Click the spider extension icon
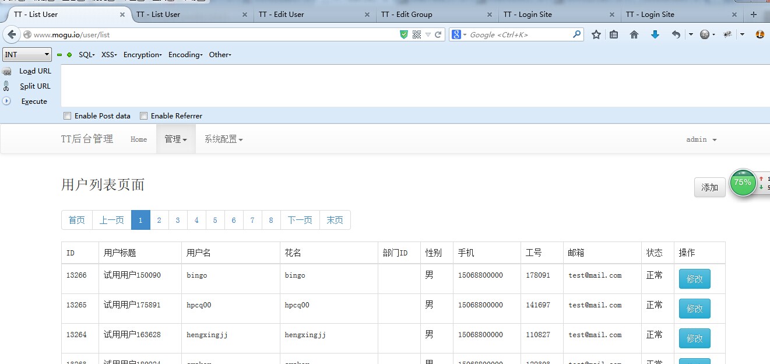The image size is (770, 364). tap(727, 34)
